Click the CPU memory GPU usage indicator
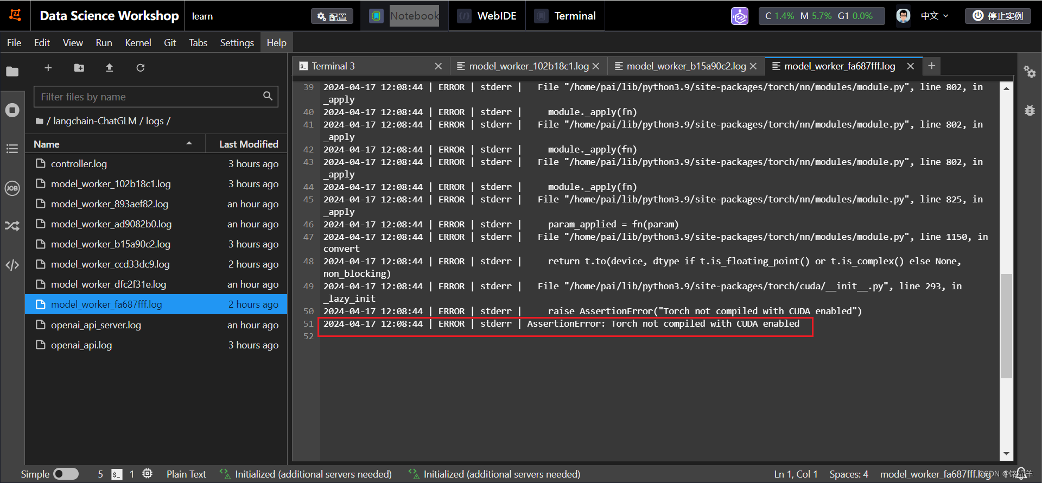The height and width of the screenshot is (483, 1042). 821,16
